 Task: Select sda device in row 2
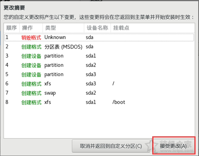click(90, 47)
